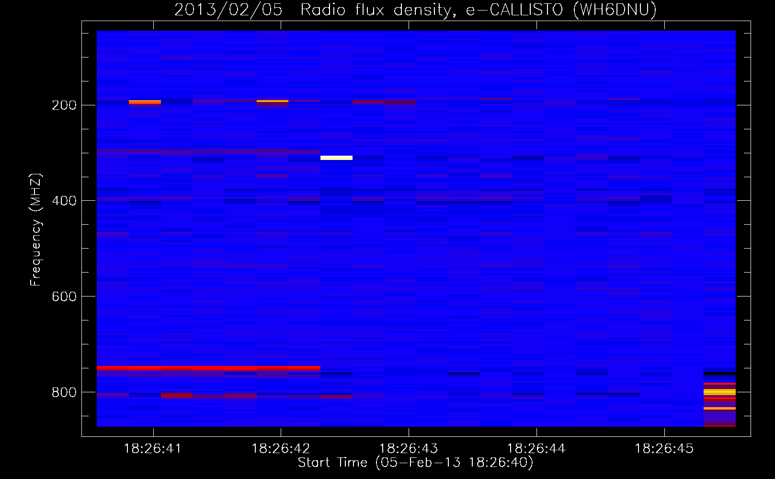775x479 pixels.
Task: Click the yellow-orange burst near 200 MHz at 18:26:42
Action: pyautogui.click(x=273, y=102)
